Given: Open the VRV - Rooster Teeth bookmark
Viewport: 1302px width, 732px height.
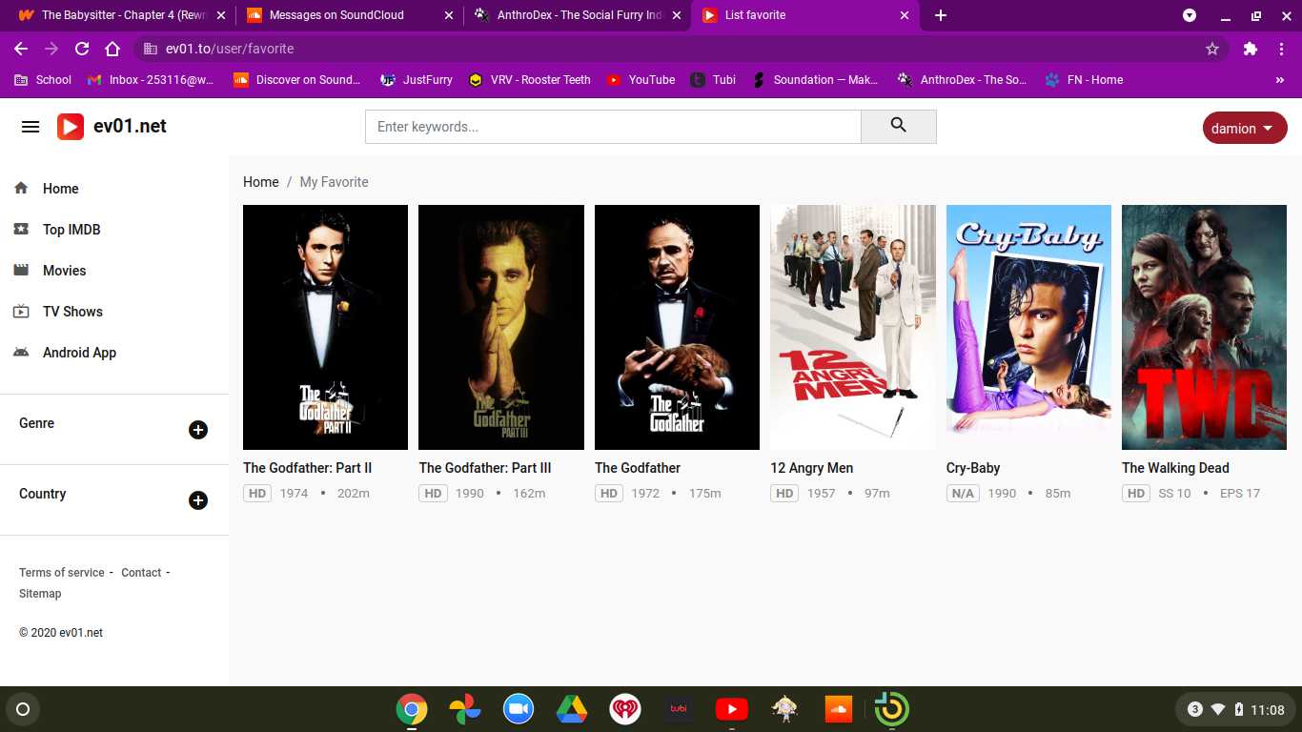Looking at the screenshot, I should 530,80.
